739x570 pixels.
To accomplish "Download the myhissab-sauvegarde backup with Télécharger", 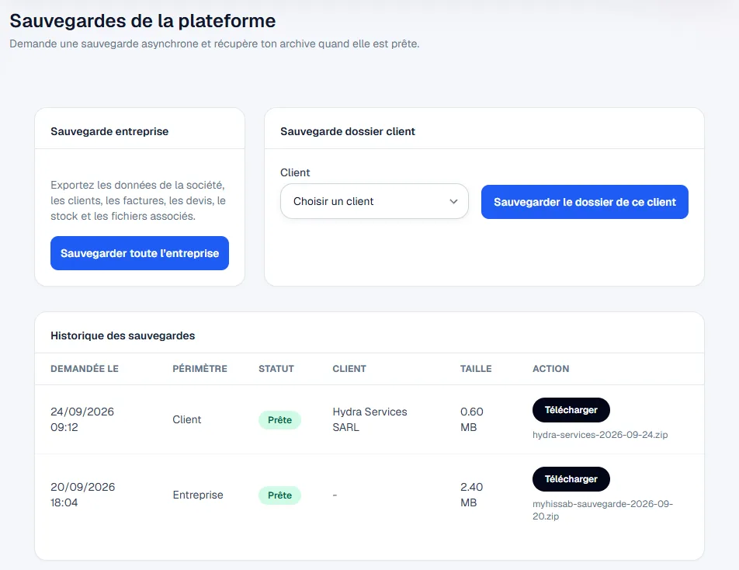I will (x=571, y=479).
